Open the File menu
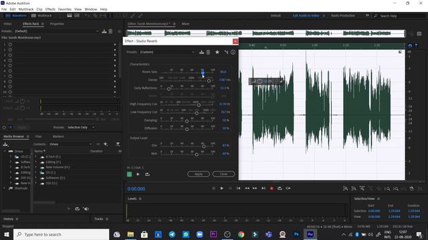Viewport: 428px width, 240px height. coord(4,9)
